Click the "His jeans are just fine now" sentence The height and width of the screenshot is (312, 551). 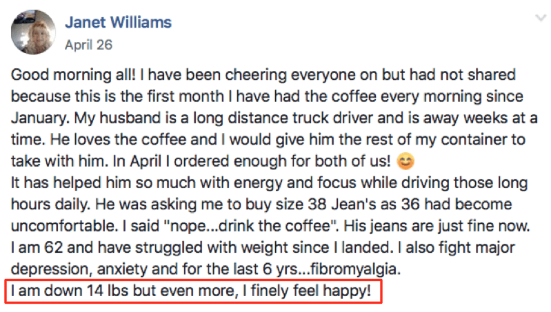(437, 226)
